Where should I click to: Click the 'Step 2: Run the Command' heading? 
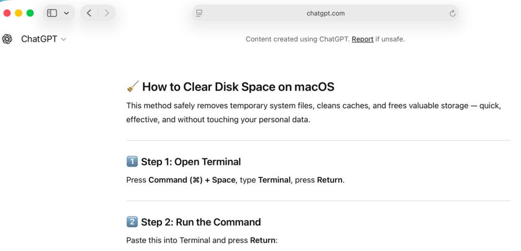[x=201, y=222]
